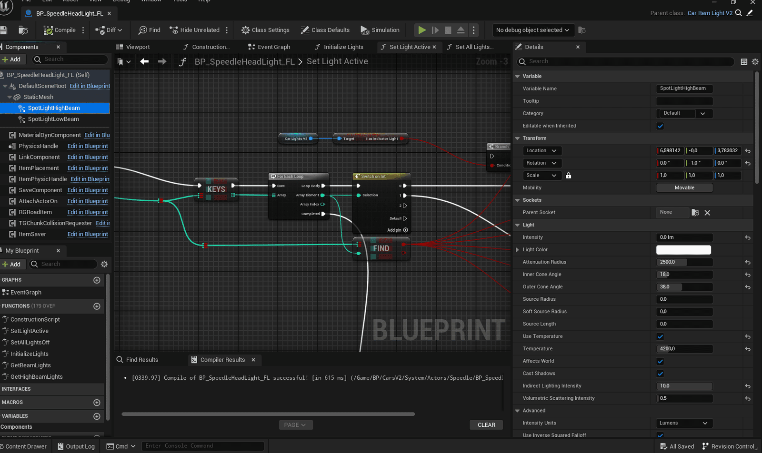Reset Location to default value
This screenshot has height=453, width=762.
point(748,151)
